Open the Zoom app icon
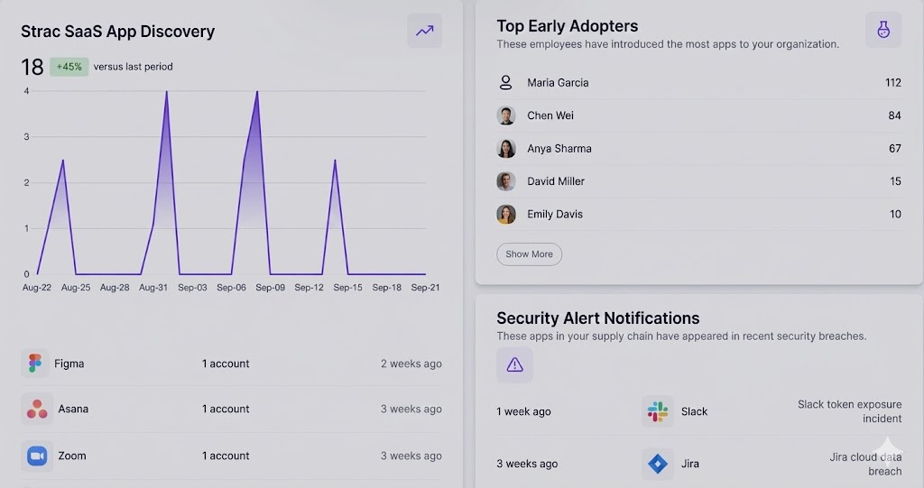This screenshot has width=924, height=488. pos(36,456)
